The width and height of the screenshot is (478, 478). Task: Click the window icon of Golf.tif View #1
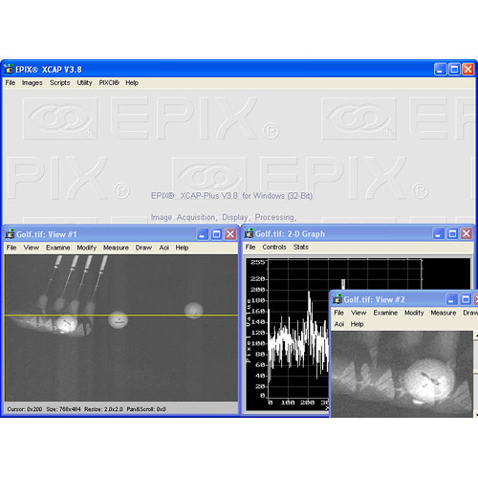(10, 234)
